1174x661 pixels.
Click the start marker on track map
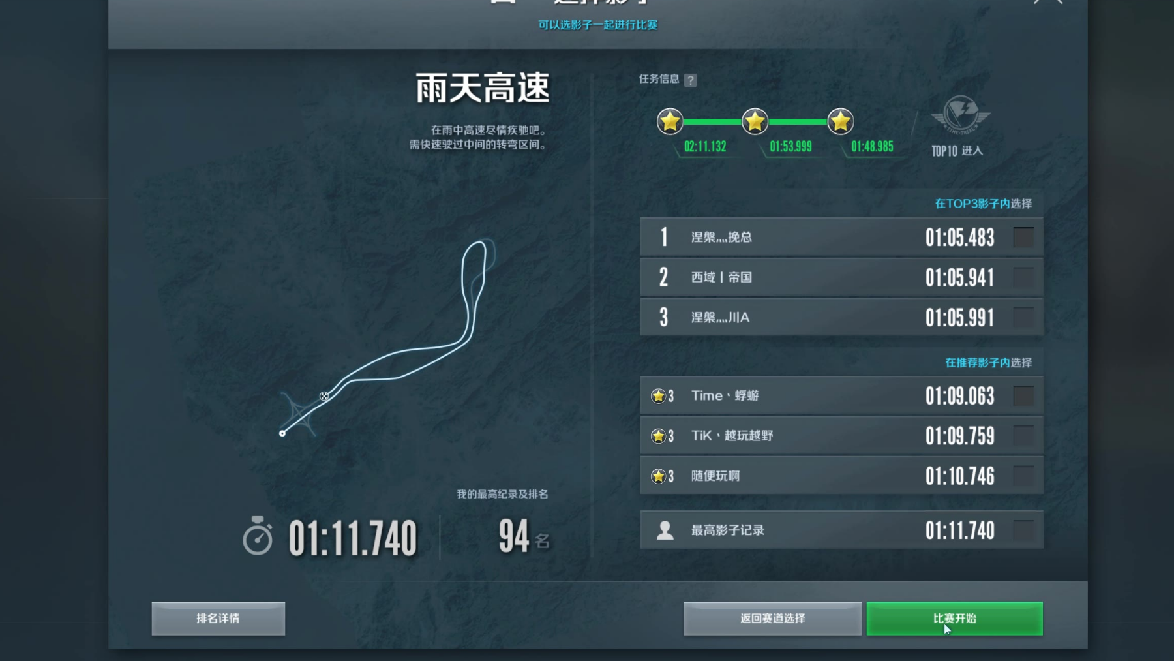click(x=282, y=433)
